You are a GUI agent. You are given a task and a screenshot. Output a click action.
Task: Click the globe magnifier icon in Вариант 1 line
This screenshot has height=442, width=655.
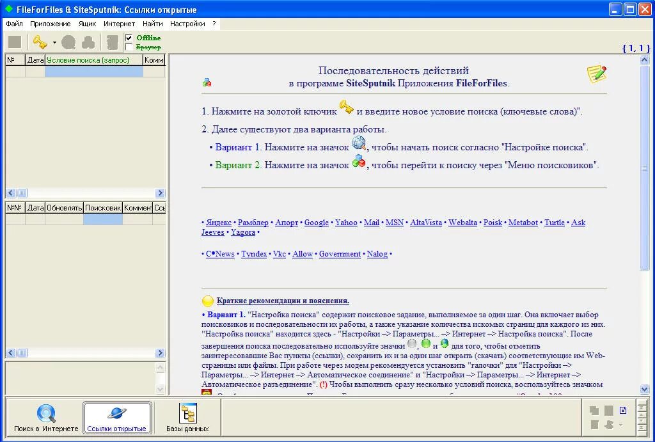(x=359, y=143)
